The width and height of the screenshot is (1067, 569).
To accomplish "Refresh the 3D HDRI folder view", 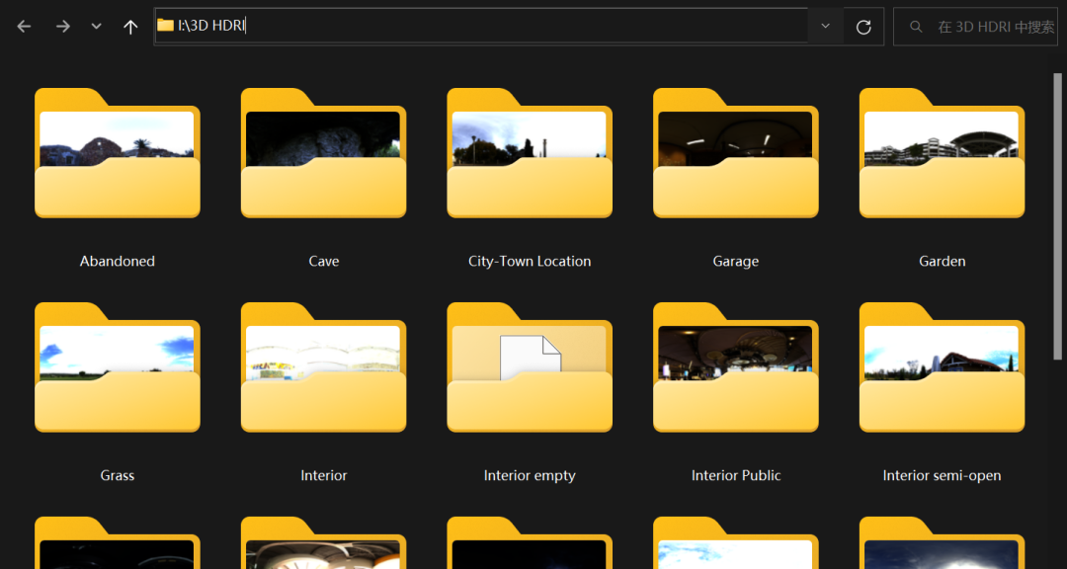I will coord(863,27).
